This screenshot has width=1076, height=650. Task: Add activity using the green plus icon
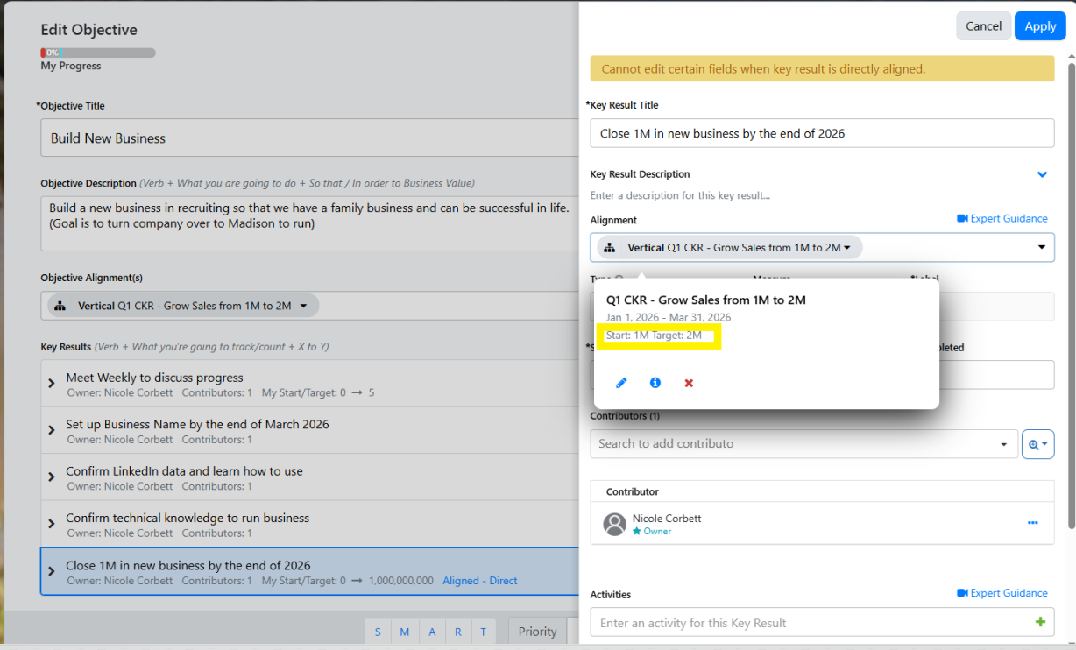[1040, 622]
